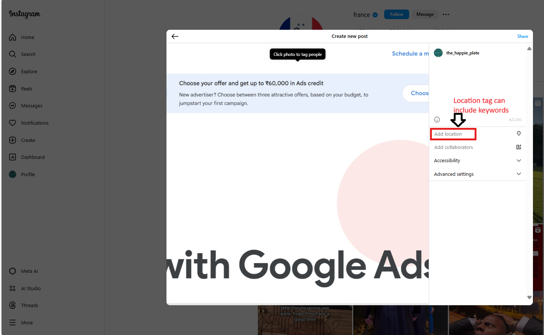Click the scroll down arrow in post panel

click(x=529, y=297)
